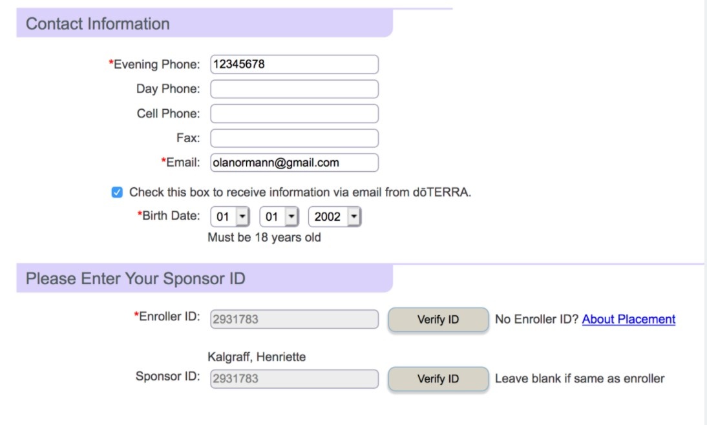Click the Sponsor ID field

[x=294, y=379]
